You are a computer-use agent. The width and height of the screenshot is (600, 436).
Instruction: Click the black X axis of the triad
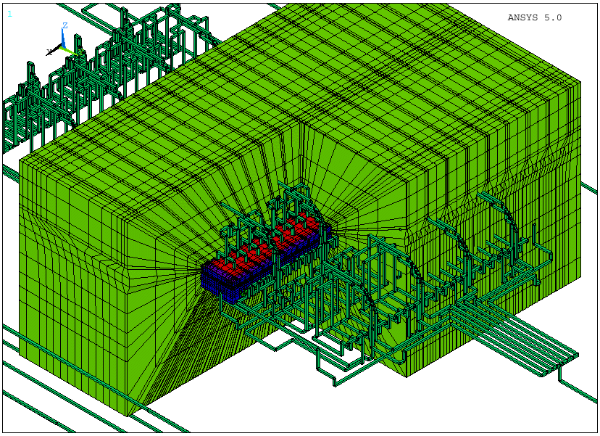click(x=54, y=52)
